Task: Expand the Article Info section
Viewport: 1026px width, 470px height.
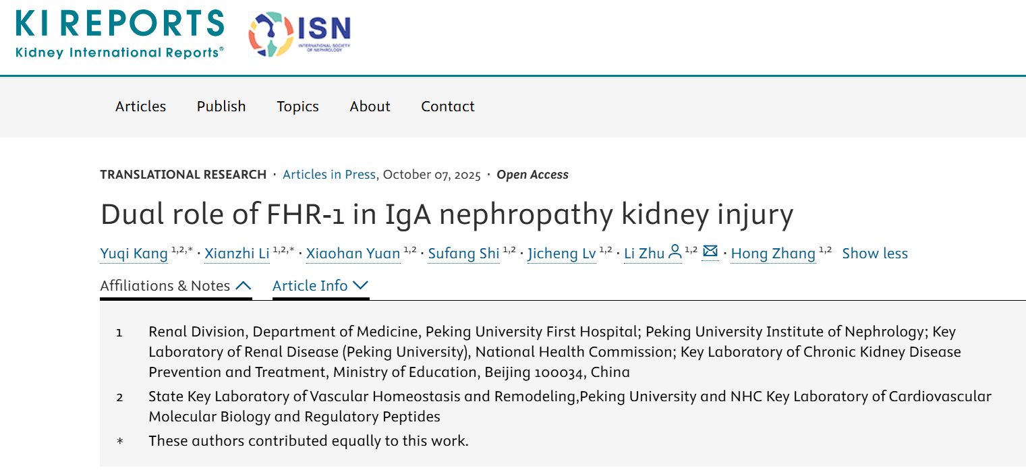Action: click(x=320, y=286)
